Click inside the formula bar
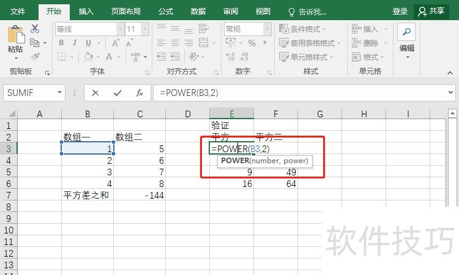The height and width of the screenshot is (275, 459). pyautogui.click(x=300, y=93)
